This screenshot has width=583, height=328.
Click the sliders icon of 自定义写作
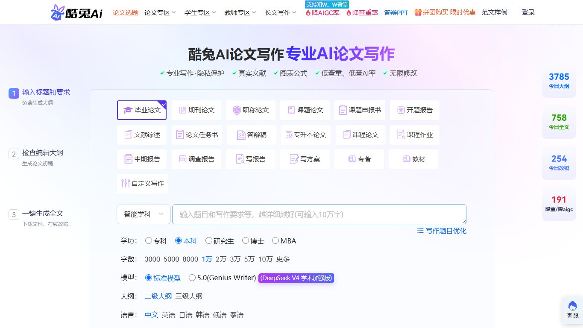126,183
